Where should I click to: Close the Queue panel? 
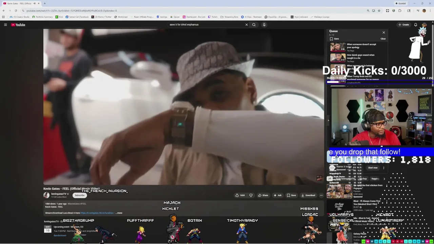point(384,33)
